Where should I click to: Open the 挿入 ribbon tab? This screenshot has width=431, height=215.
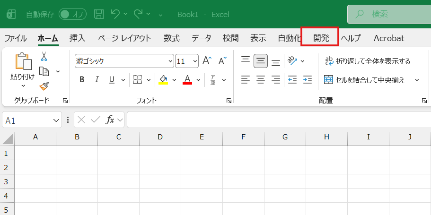click(x=78, y=38)
